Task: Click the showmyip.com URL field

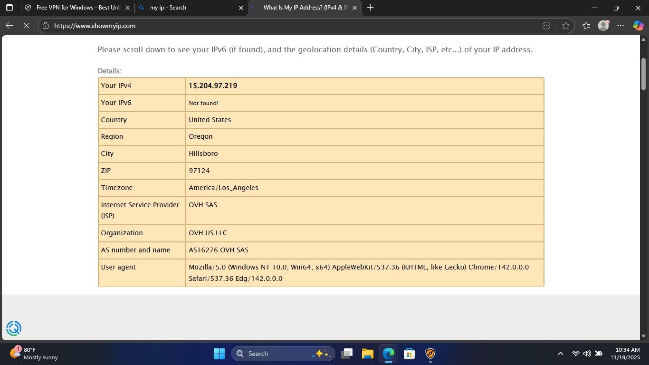Action: click(x=285, y=26)
